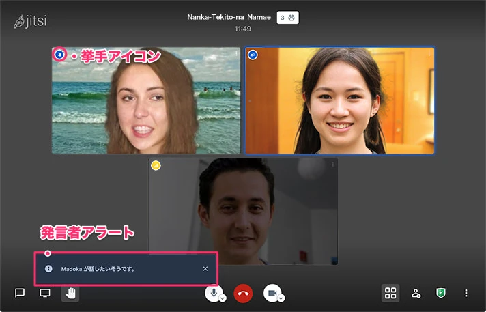Click speaker indicator on smiling woman's video
The image size is (486, 312).
point(253,55)
